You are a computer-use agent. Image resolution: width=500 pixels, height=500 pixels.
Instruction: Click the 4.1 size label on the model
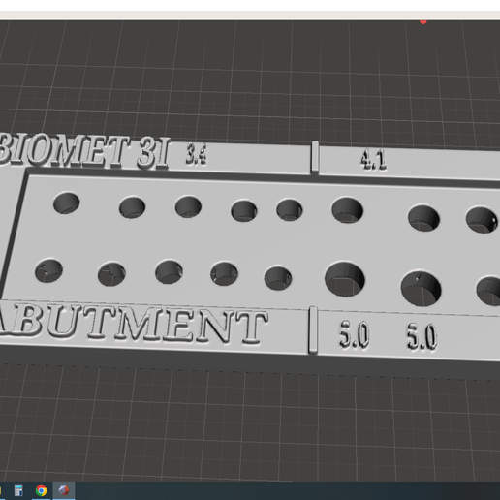(373, 160)
